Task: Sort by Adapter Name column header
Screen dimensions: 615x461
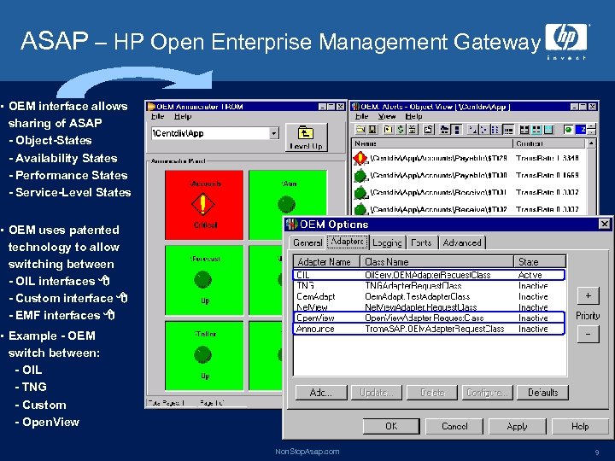Action: [326, 261]
